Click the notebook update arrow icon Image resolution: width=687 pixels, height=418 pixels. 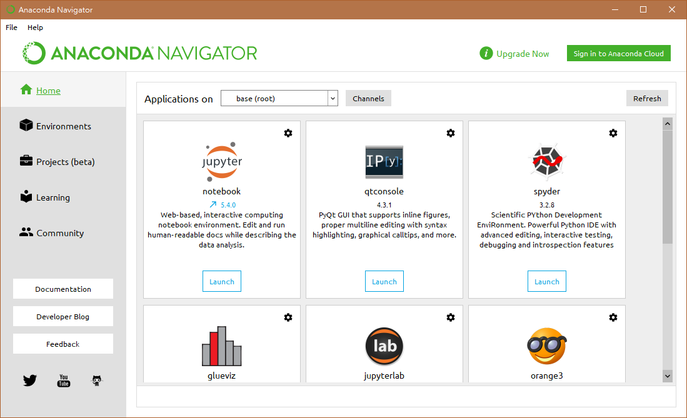click(213, 204)
